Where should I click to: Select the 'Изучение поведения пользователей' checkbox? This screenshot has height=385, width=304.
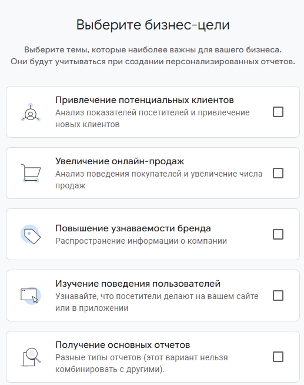click(x=278, y=296)
